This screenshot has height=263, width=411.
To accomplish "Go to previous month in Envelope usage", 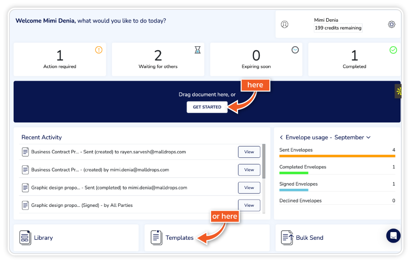I will point(281,137).
